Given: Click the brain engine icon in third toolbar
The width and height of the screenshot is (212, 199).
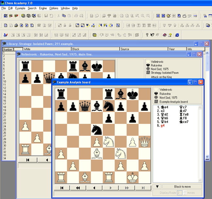Looking at the screenshot, I should (x=95, y=35).
